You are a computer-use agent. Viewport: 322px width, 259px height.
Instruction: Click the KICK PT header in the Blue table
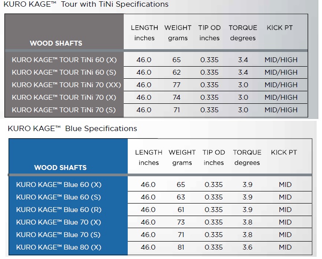[x=284, y=153]
